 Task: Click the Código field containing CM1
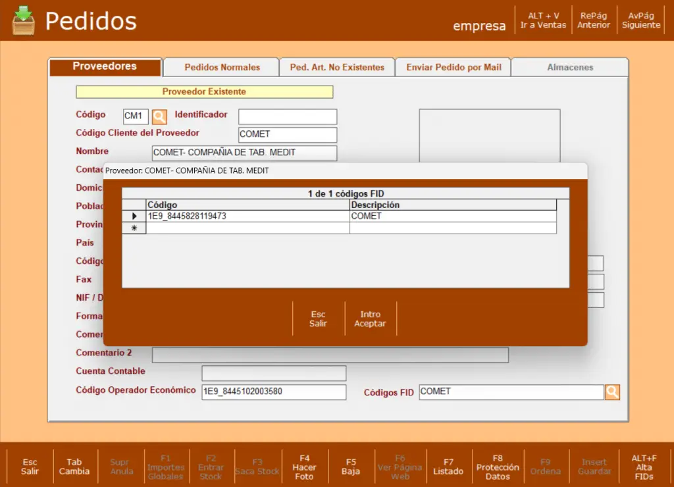click(x=136, y=116)
